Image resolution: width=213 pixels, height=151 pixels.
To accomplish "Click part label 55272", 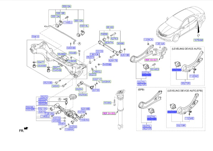I will coord(44,97).
